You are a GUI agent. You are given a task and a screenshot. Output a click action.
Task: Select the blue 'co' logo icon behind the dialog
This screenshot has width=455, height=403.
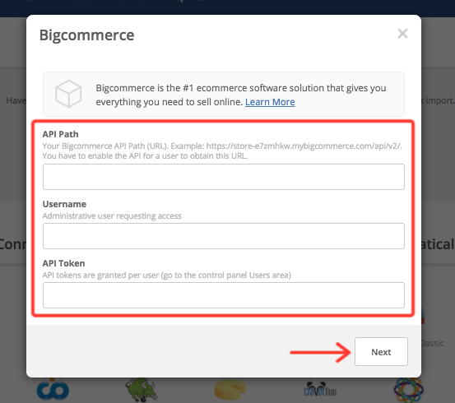click(53, 390)
